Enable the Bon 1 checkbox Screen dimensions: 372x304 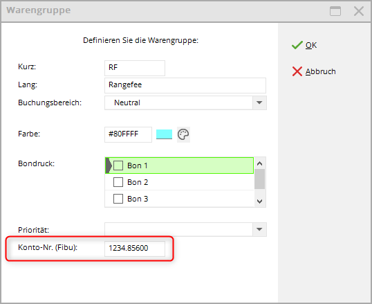(118, 166)
